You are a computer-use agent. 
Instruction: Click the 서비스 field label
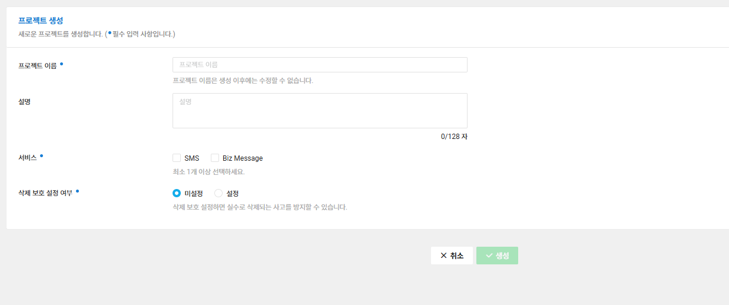coord(28,158)
